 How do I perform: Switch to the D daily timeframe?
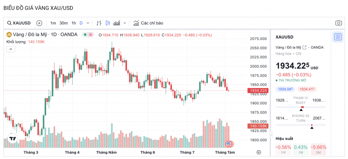coord(81,23)
